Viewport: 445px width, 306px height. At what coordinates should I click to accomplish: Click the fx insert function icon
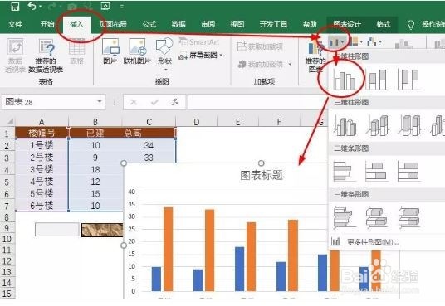click(175, 102)
